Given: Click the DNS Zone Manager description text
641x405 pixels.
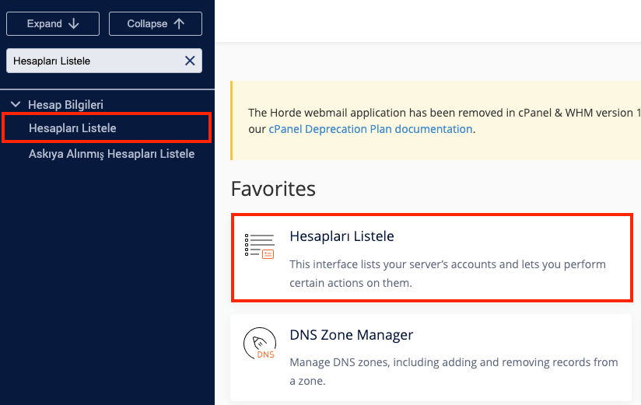Looking at the screenshot, I should click(x=454, y=371).
